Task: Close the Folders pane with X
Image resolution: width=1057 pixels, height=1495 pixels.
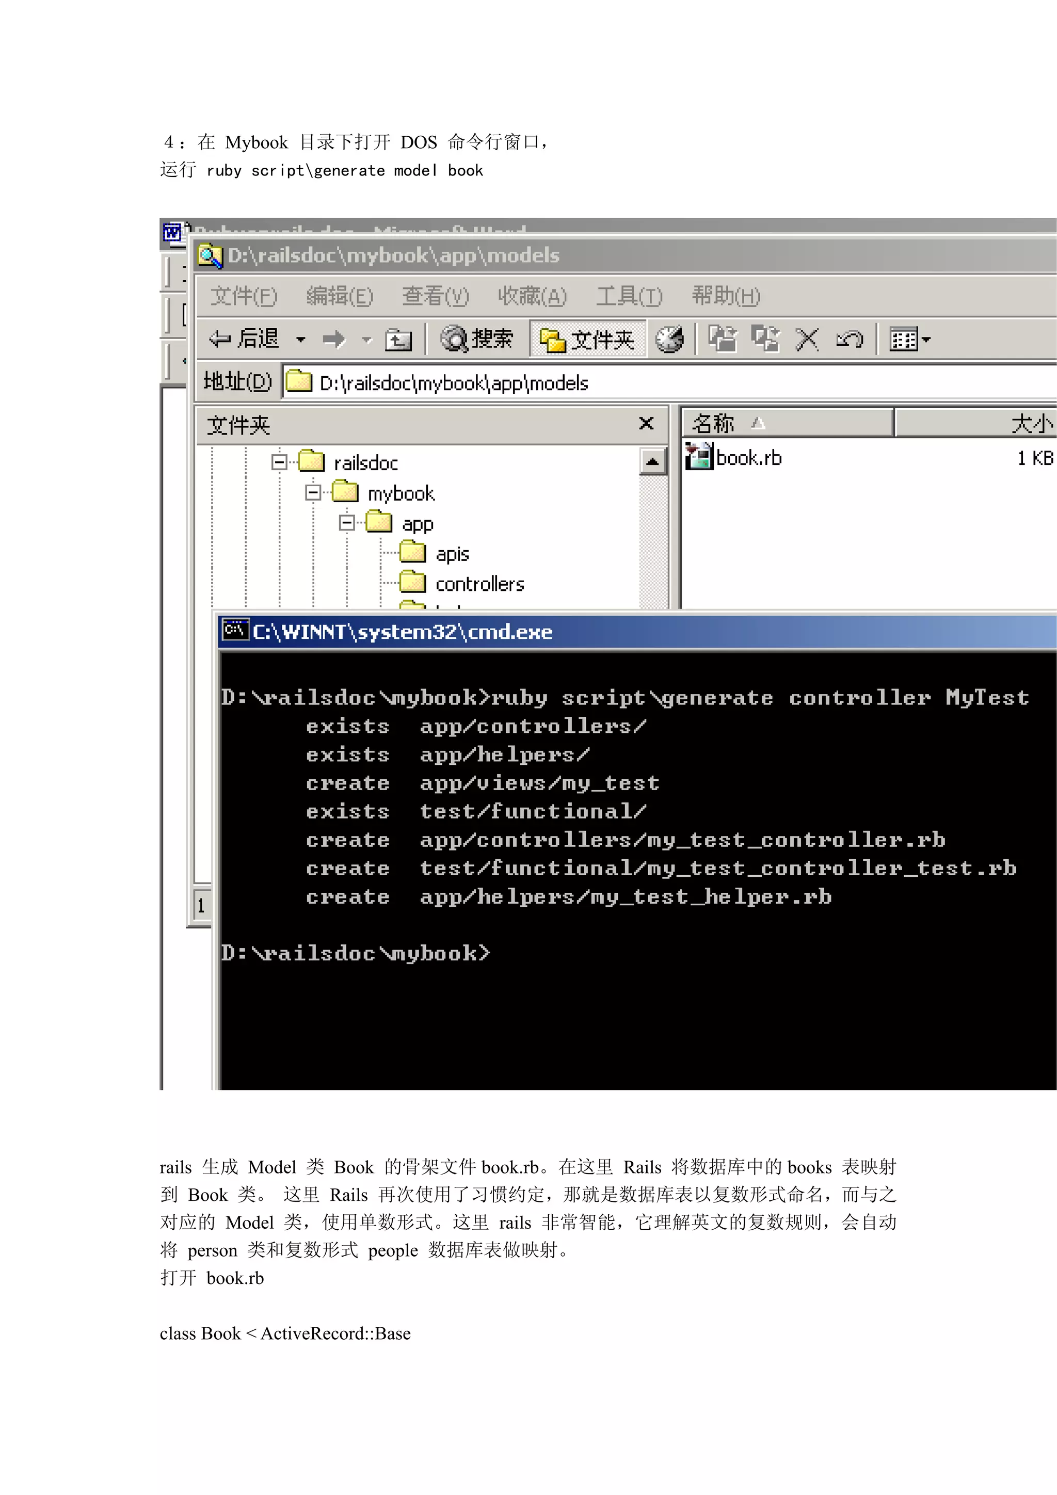Action: [646, 423]
